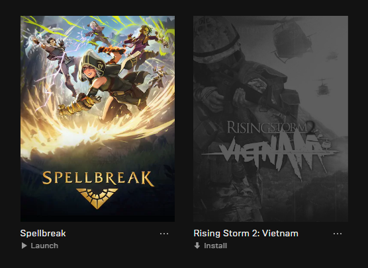Image resolution: width=368 pixels, height=268 pixels.
Task: Click the Spellbreak game title
Action: coord(43,234)
